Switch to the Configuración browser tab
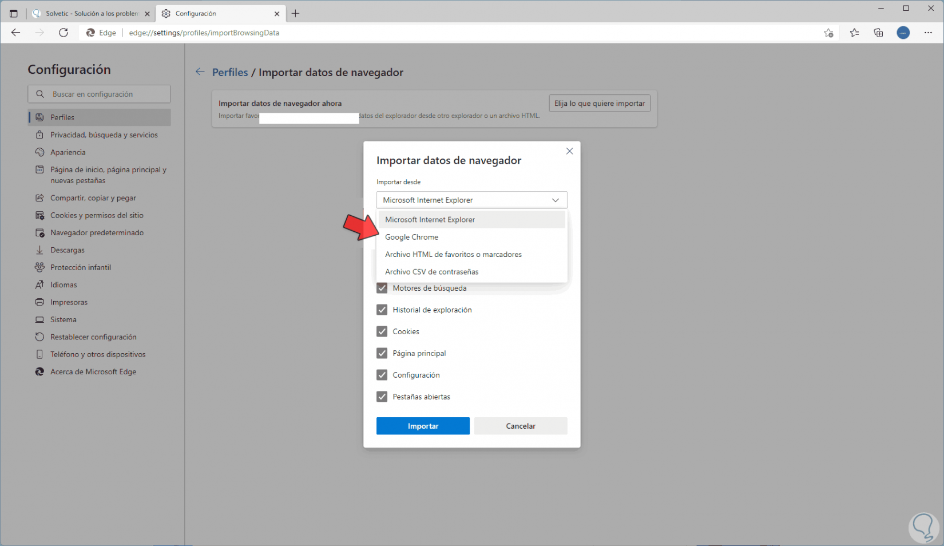 [x=220, y=14]
